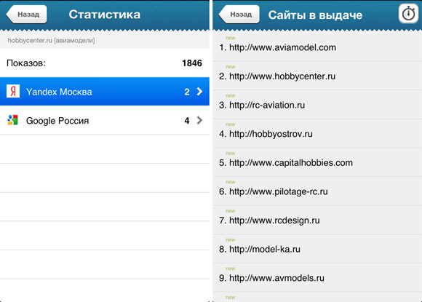
Task: Select the Google Россия row label
Action: (57, 121)
